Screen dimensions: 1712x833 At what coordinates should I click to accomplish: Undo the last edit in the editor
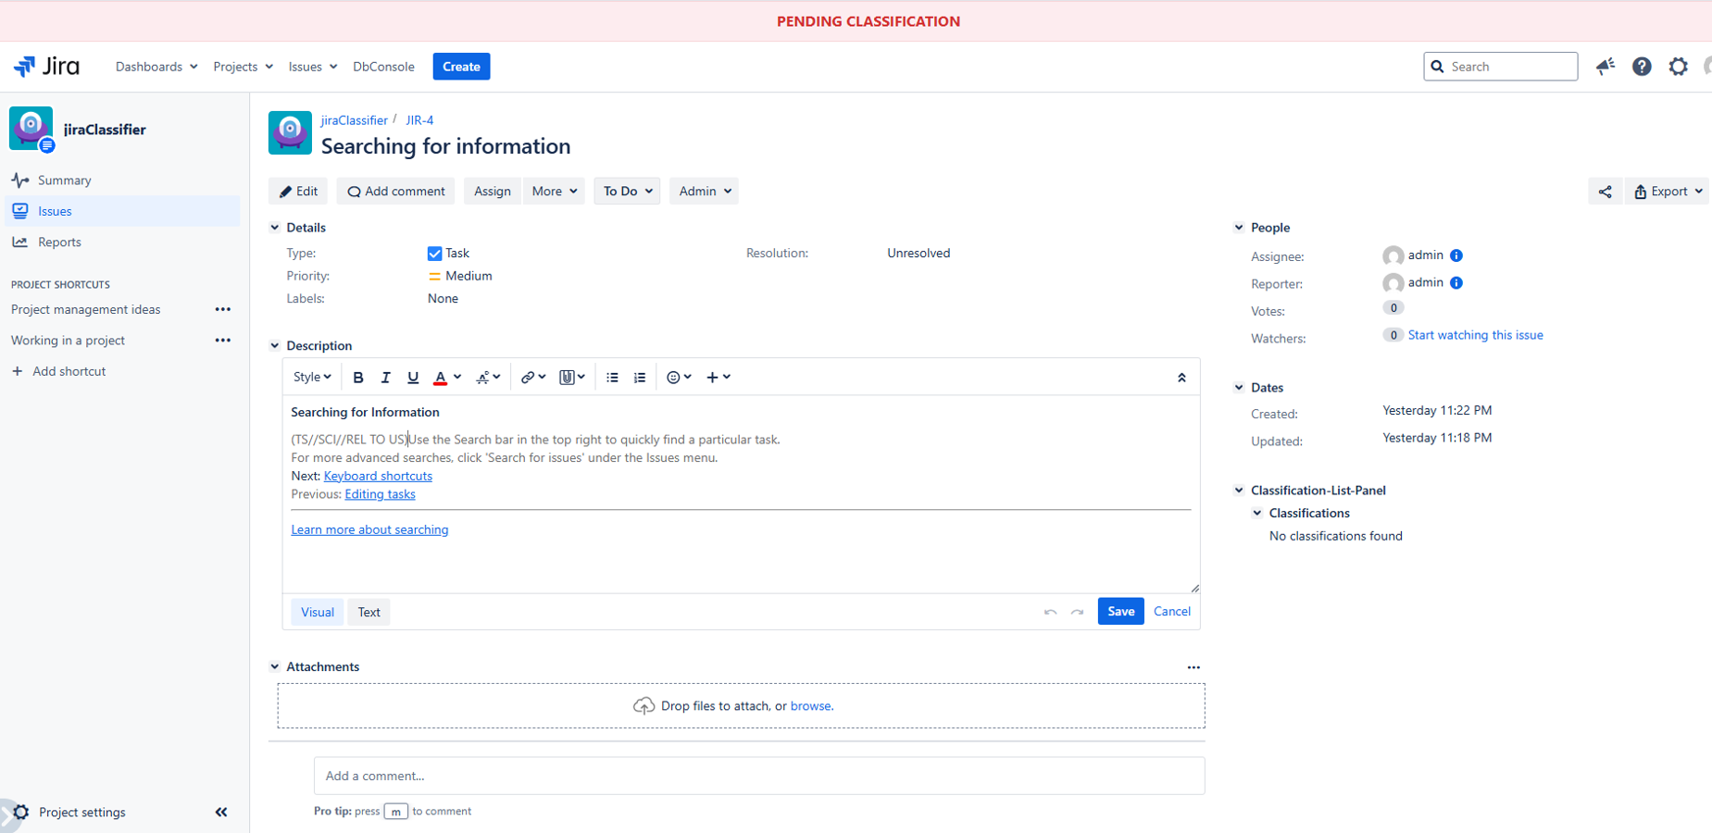pos(1051,611)
